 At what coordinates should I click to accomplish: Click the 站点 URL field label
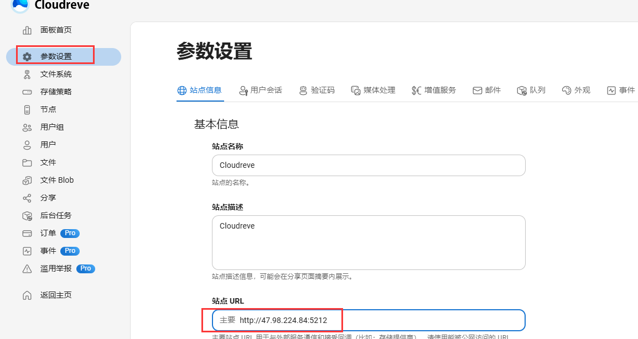click(x=228, y=301)
